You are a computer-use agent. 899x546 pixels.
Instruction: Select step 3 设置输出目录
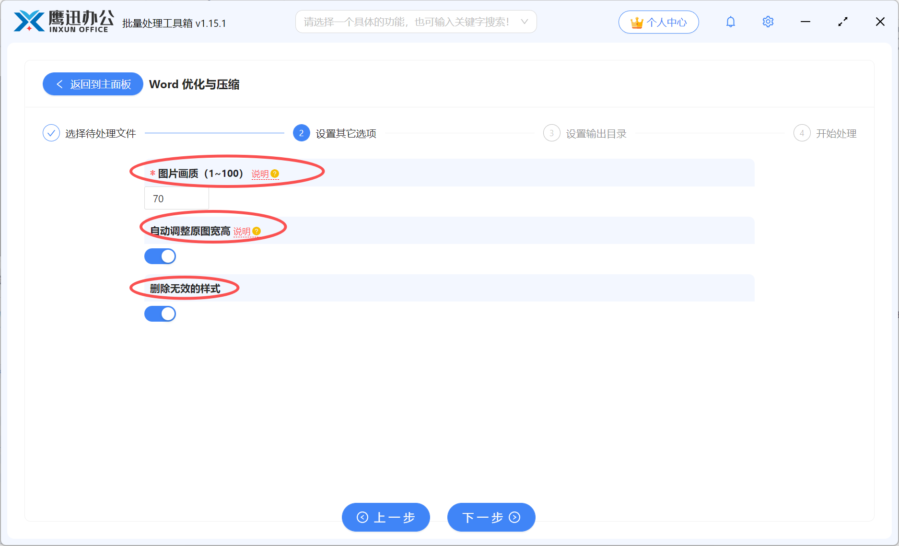click(585, 133)
